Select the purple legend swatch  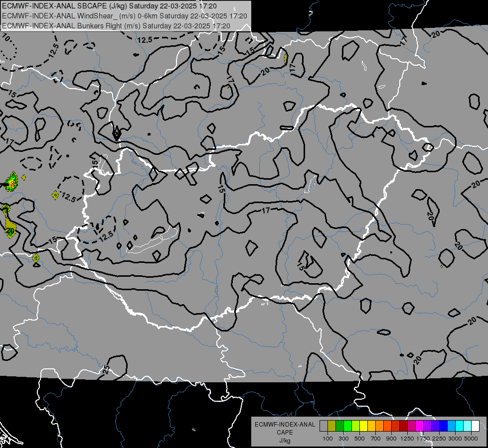pos(428,426)
